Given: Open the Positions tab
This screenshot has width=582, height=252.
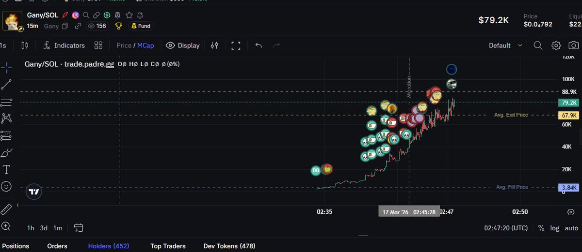Looking at the screenshot, I should click(16, 246).
